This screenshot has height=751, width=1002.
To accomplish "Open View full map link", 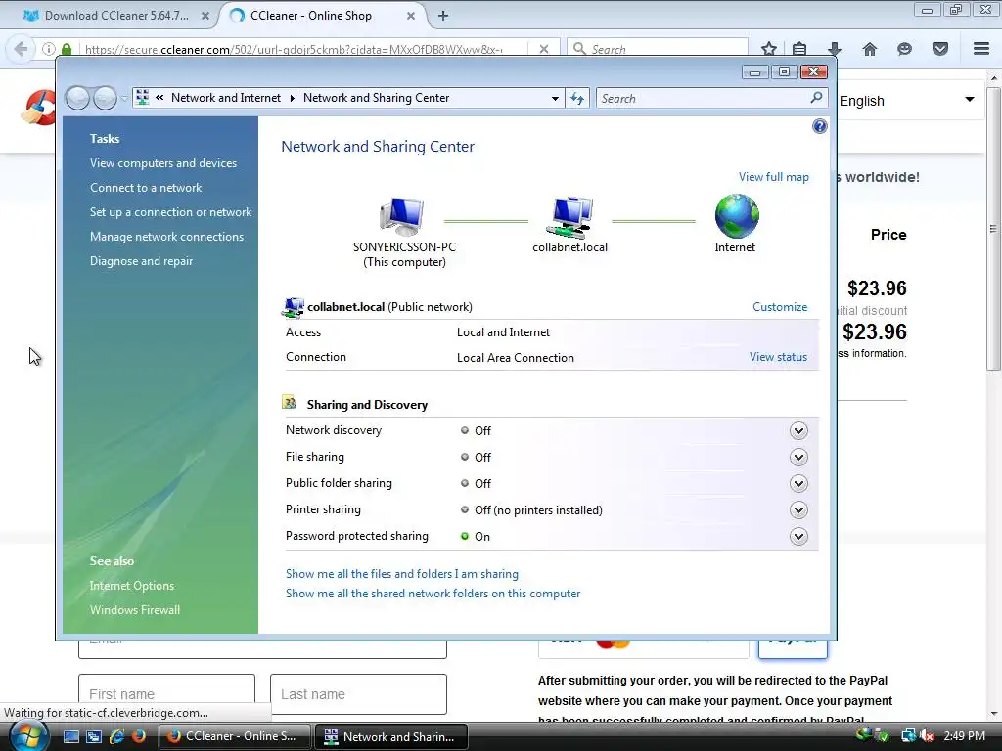I will 774,177.
